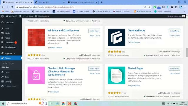Click the GenerateBlocks logo thumbnail
This screenshot has width=188, height=106.
(x=116, y=37)
